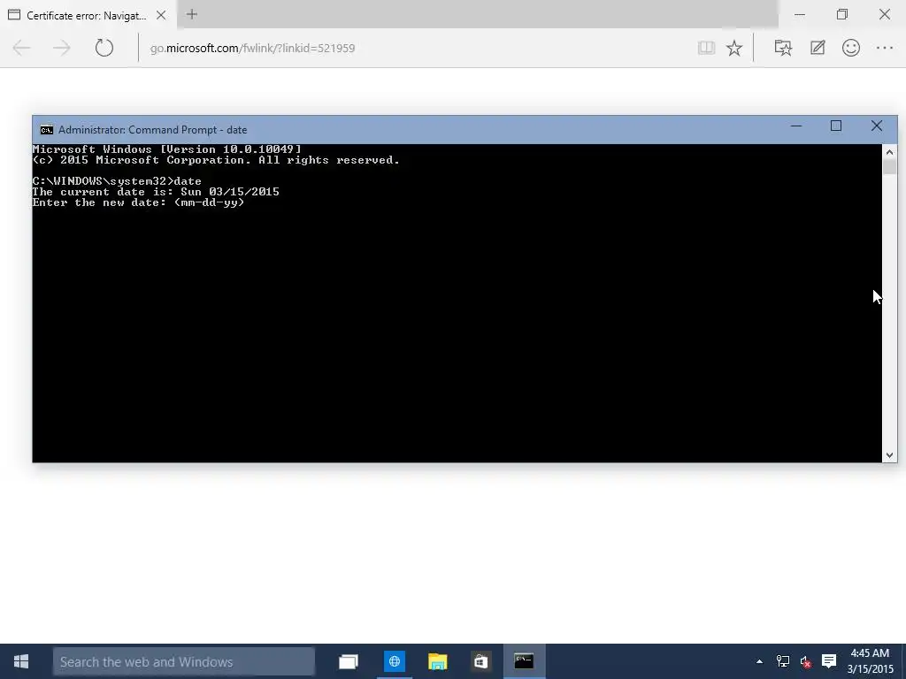906x679 pixels.
Task: Select the Certificate error tab
Action: click(87, 15)
